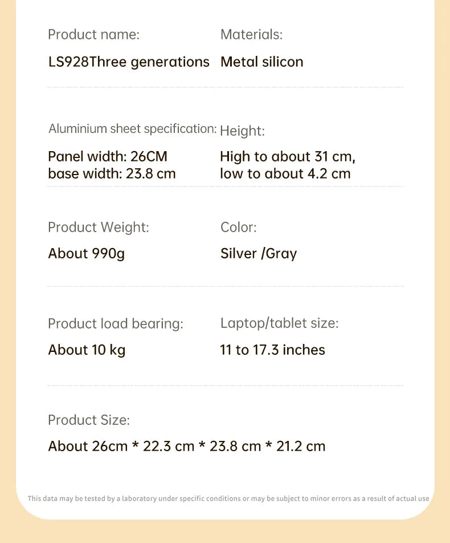The width and height of the screenshot is (450, 543).
Task: Click the laboratory data disclaimer footnote
Action: [228, 499]
